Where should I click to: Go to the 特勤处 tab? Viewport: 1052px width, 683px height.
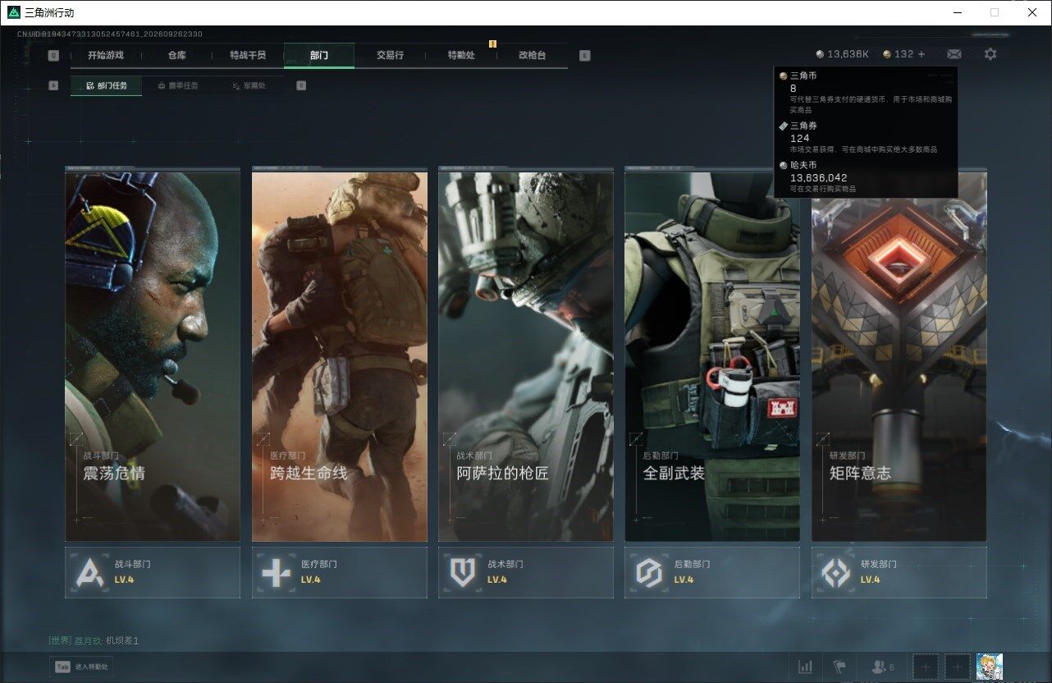click(461, 55)
